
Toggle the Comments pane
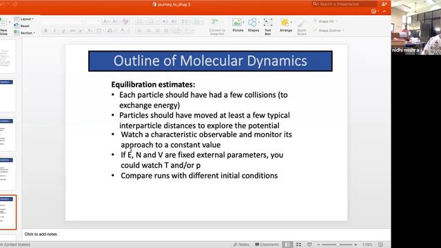click(267, 245)
